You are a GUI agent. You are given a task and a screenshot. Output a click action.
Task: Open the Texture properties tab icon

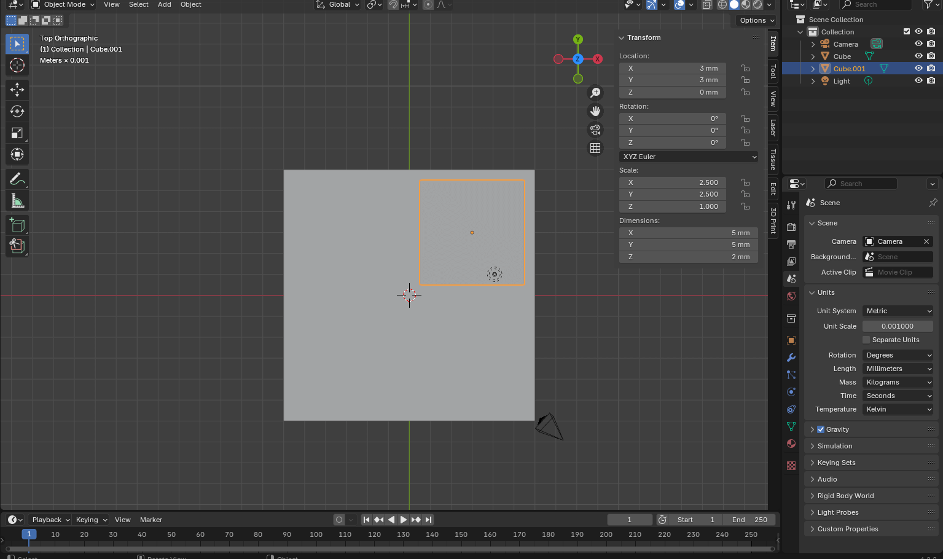tap(791, 466)
